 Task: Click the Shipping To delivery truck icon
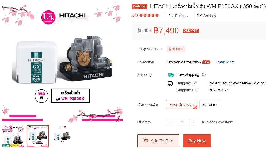click(170, 83)
